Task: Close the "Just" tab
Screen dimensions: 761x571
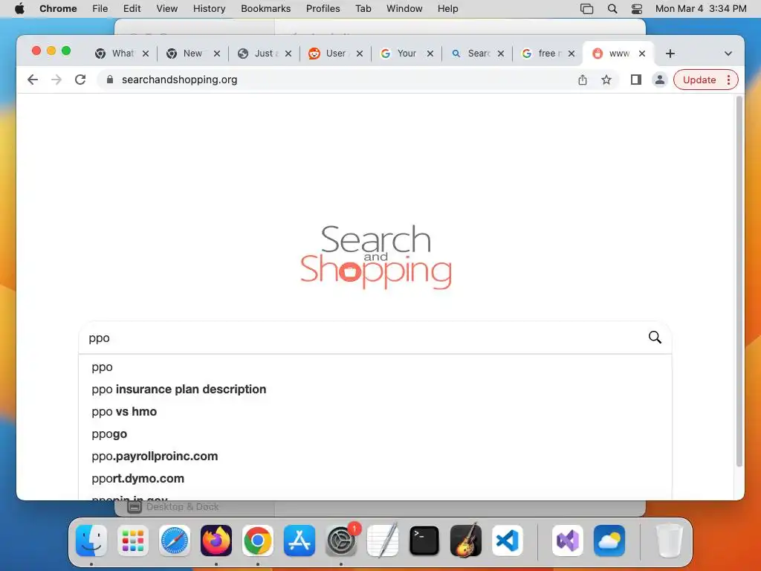Action: pyautogui.click(x=288, y=54)
